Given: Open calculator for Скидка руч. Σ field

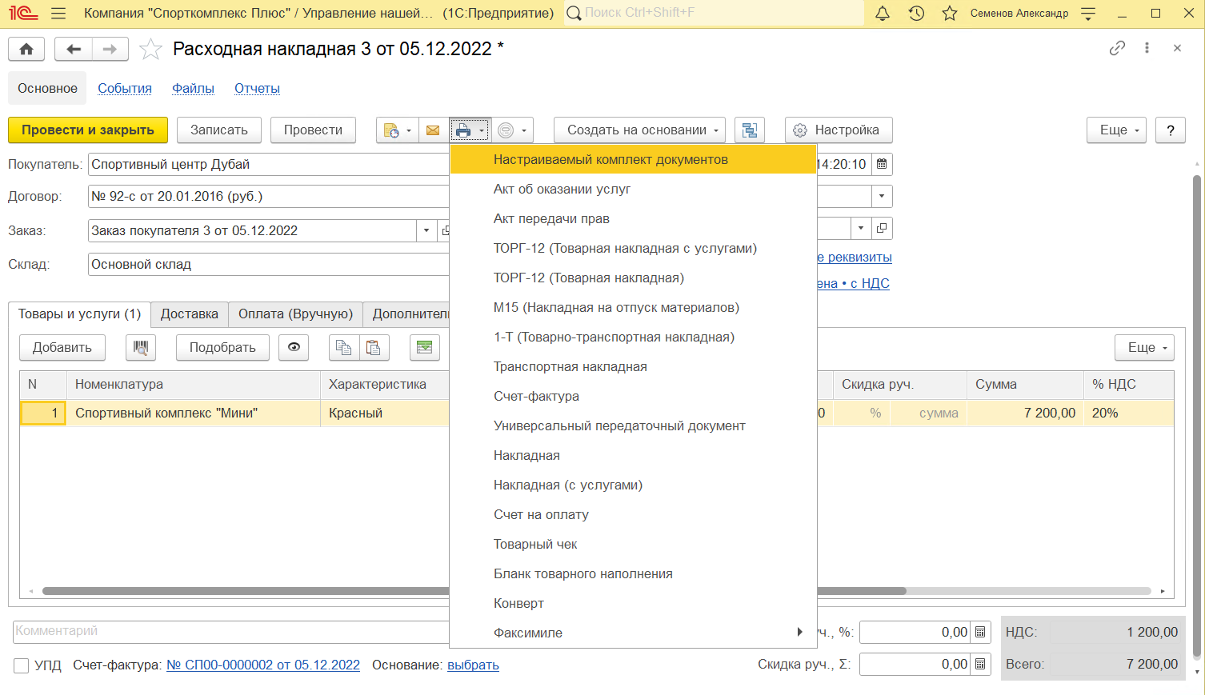Looking at the screenshot, I should point(980,664).
